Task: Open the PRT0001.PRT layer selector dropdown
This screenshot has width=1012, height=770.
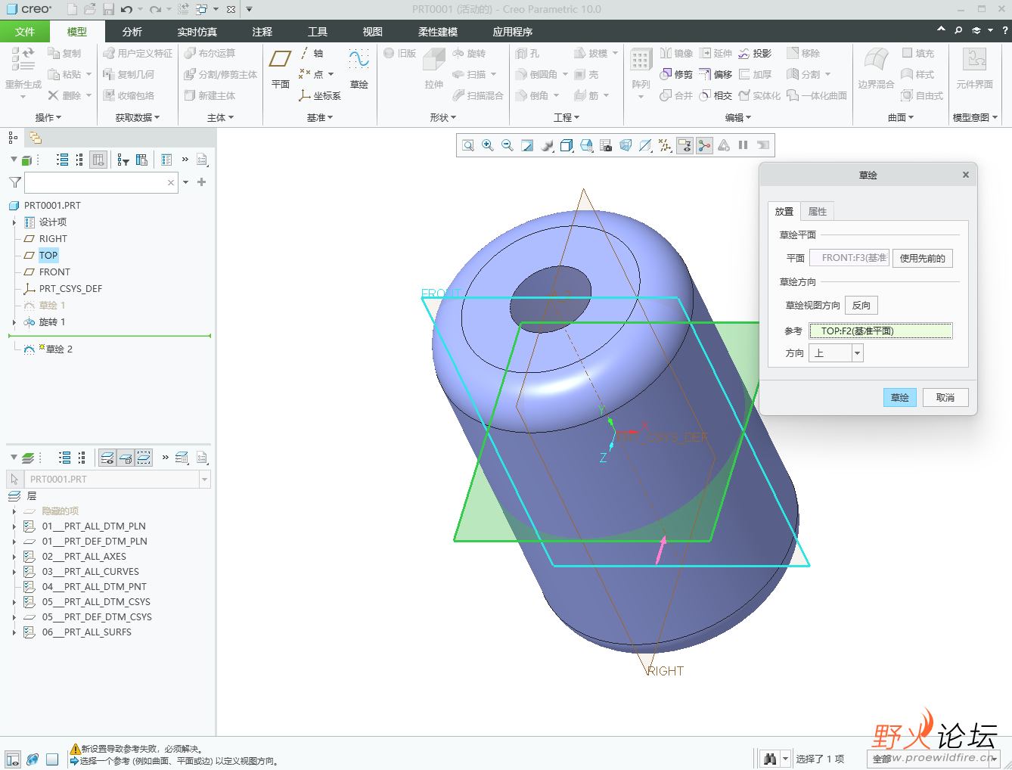Action: pyautogui.click(x=204, y=479)
